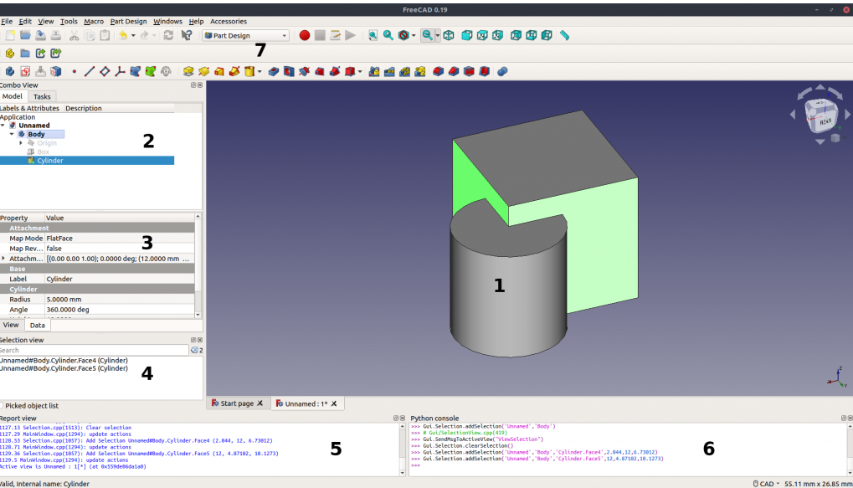The height and width of the screenshot is (488, 853).
Task: Click the Selection view search field
Action: pos(94,351)
